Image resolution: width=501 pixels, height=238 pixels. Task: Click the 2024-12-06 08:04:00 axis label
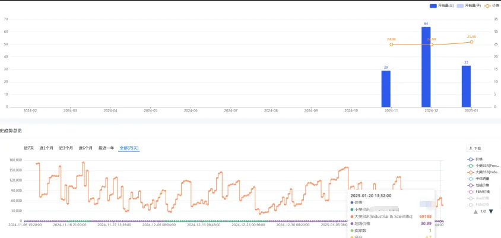(159, 225)
